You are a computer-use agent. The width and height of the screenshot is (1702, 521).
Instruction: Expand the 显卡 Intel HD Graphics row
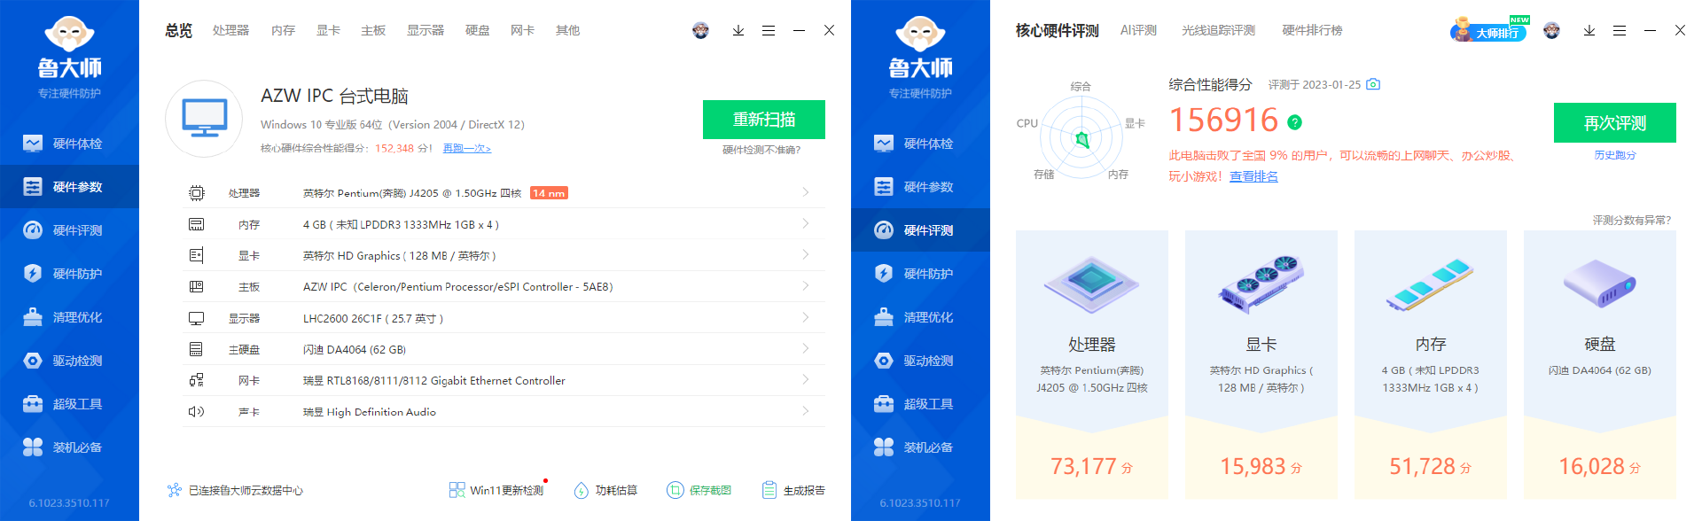click(x=504, y=255)
